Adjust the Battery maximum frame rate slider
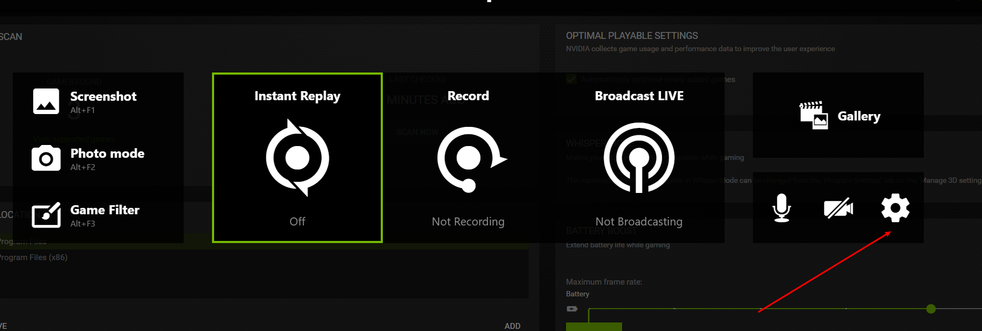Image resolution: width=982 pixels, height=331 pixels. tap(931, 309)
